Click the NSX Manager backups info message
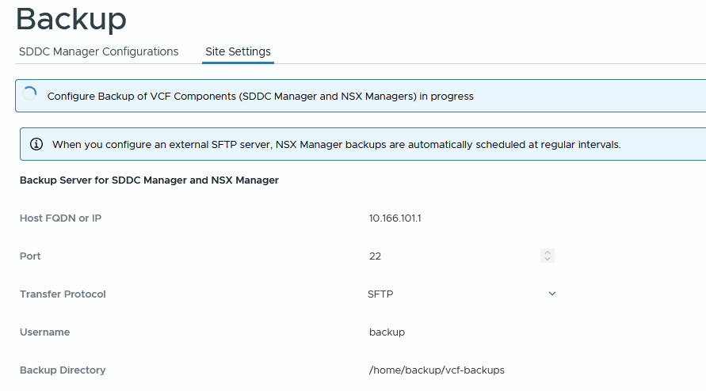The image size is (706, 391). pyautogui.click(x=336, y=145)
